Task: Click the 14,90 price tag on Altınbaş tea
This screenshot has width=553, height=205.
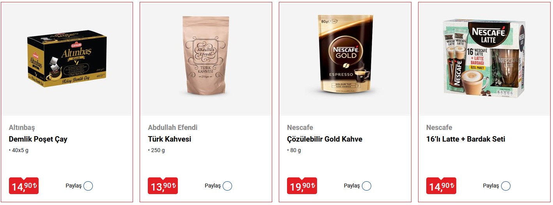Action: click(24, 186)
